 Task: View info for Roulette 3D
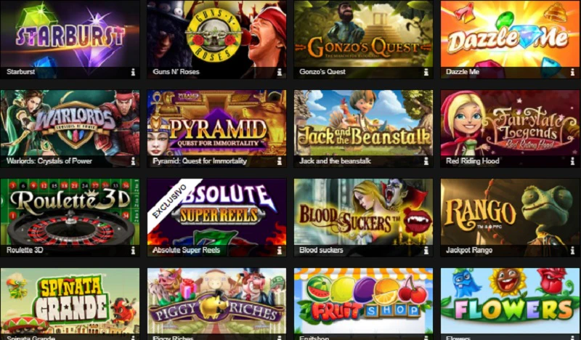pos(133,250)
